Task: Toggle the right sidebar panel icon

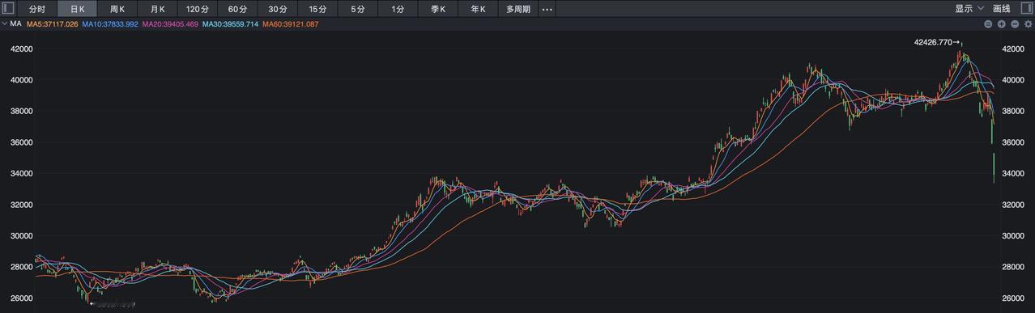Action: coord(1026,9)
